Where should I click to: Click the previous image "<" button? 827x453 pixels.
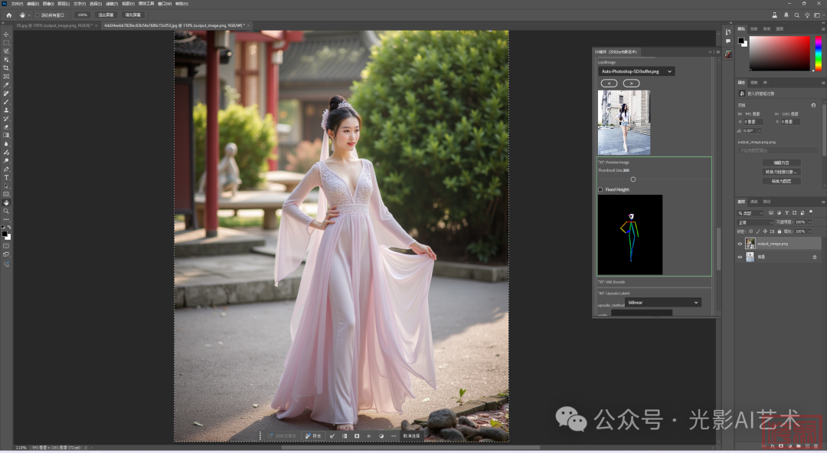click(x=608, y=83)
